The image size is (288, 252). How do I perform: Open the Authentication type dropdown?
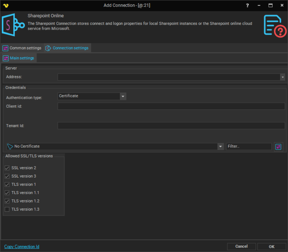(123, 96)
